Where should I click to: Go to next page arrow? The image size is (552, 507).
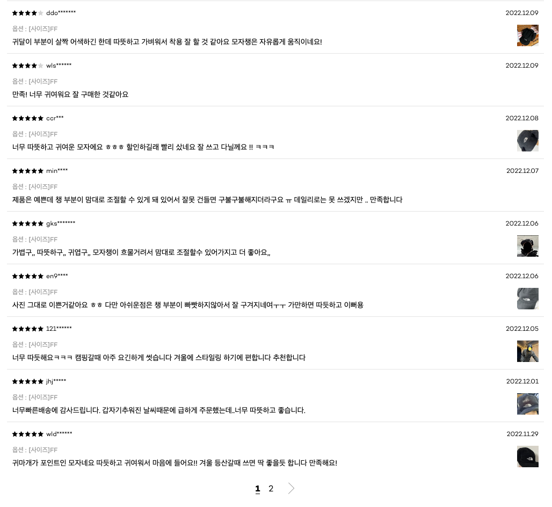pyautogui.click(x=291, y=488)
